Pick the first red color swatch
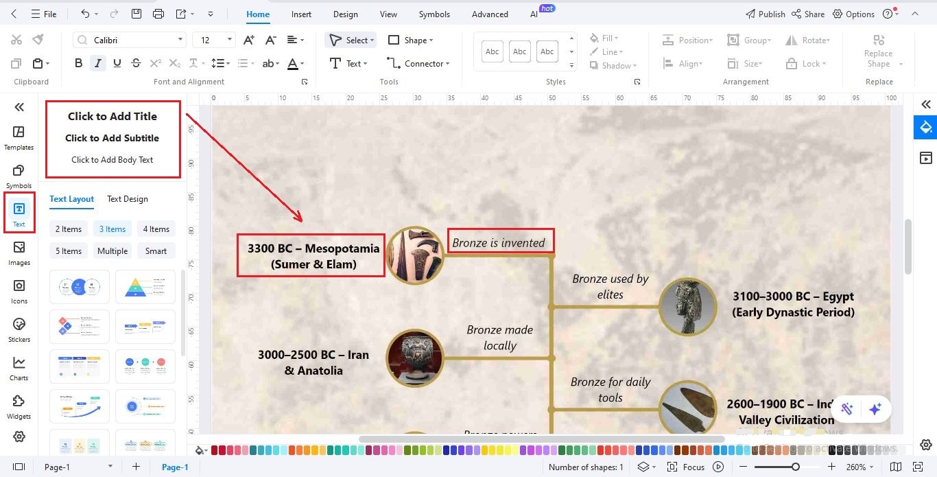Viewport: 937px width, 477px height. pos(214,450)
